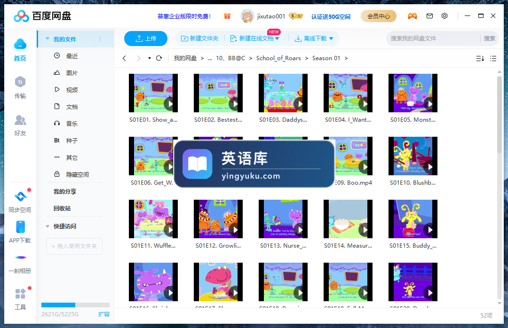Click the S01E11. Wuffle... file name
This screenshot has width=508, height=328.
153,246
